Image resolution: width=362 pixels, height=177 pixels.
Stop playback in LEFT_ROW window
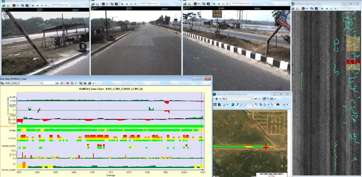46,5
